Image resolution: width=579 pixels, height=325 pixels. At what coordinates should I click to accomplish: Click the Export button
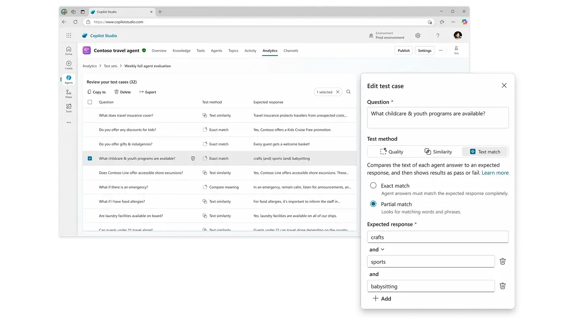click(x=148, y=92)
